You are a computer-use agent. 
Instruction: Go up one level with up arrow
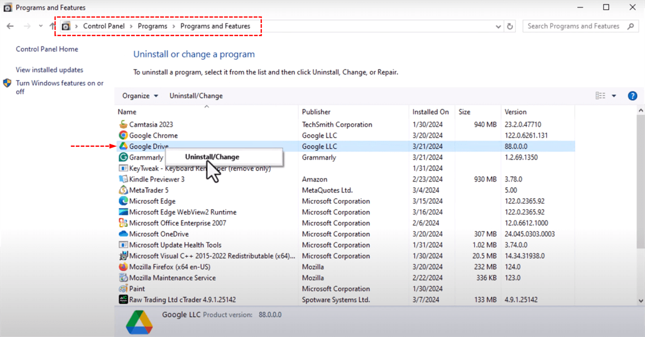[52, 26]
